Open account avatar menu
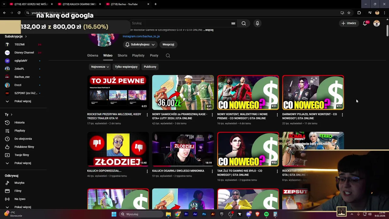This screenshot has height=219, width=389. coord(377,23)
